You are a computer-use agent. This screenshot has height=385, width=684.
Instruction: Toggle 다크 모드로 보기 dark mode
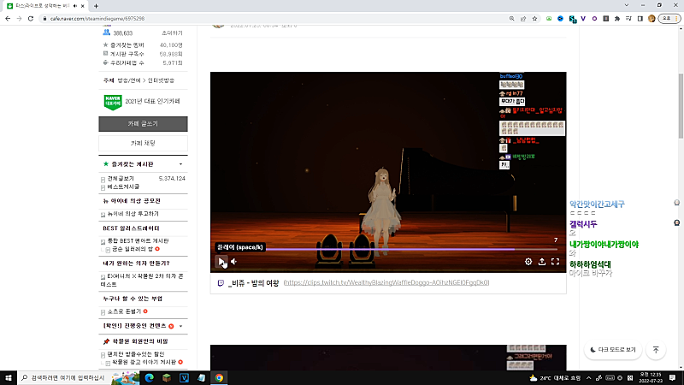pyautogui.click(x=612, y=350)
